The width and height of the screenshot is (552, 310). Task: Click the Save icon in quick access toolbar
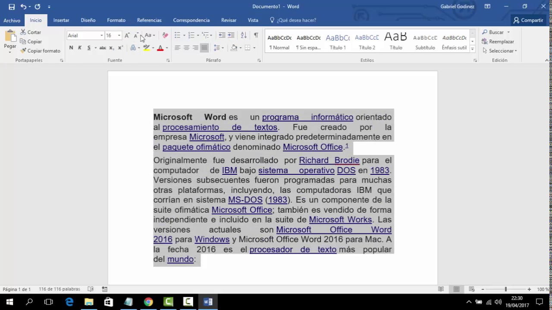tap(12, 7)
